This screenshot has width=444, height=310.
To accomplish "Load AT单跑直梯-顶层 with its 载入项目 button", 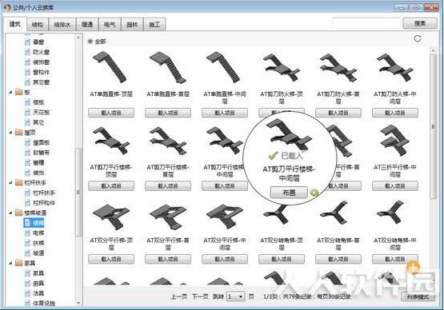I will pyautogui.click(x=111, y=113).
